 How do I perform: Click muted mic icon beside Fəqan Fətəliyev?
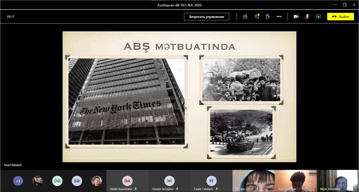coord(217,189)
